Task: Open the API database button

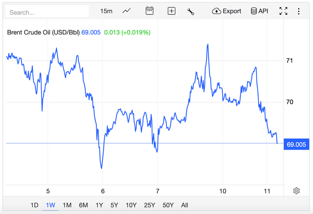Action: pos(259,11)
